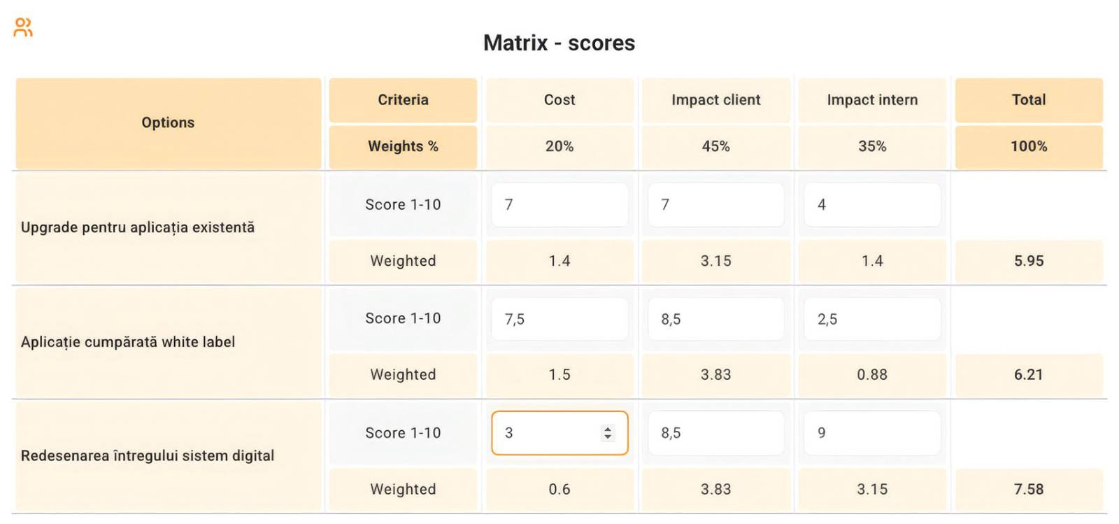Edit Impact intern score of Redesenarea option

coord(872,433)
